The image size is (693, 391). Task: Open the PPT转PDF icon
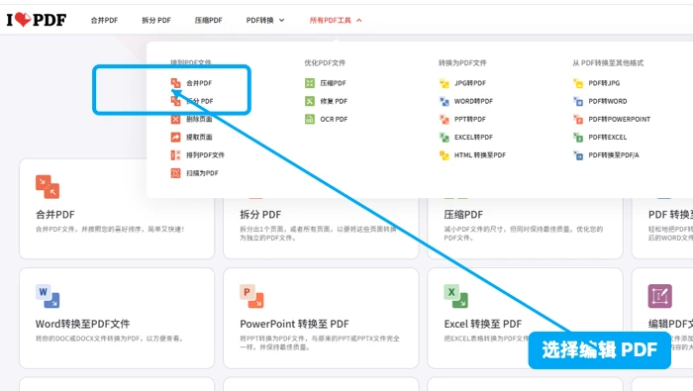pyautogui.click(x=444, y=119)
